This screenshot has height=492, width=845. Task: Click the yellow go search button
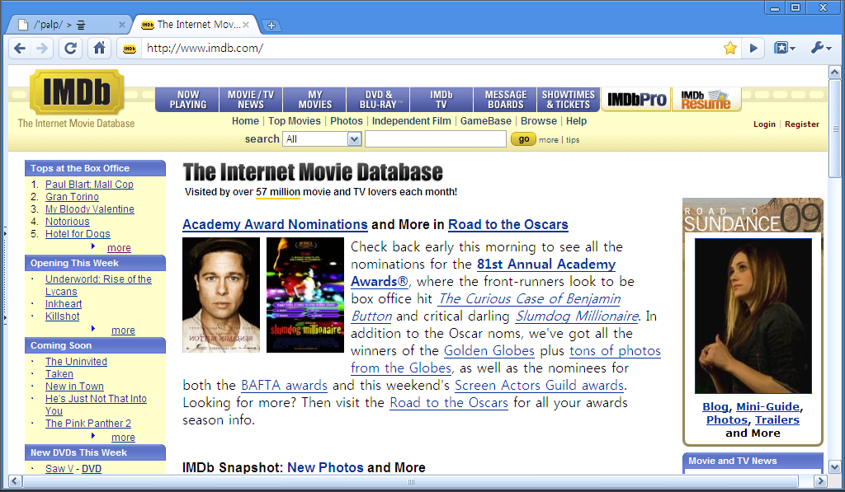523,139
